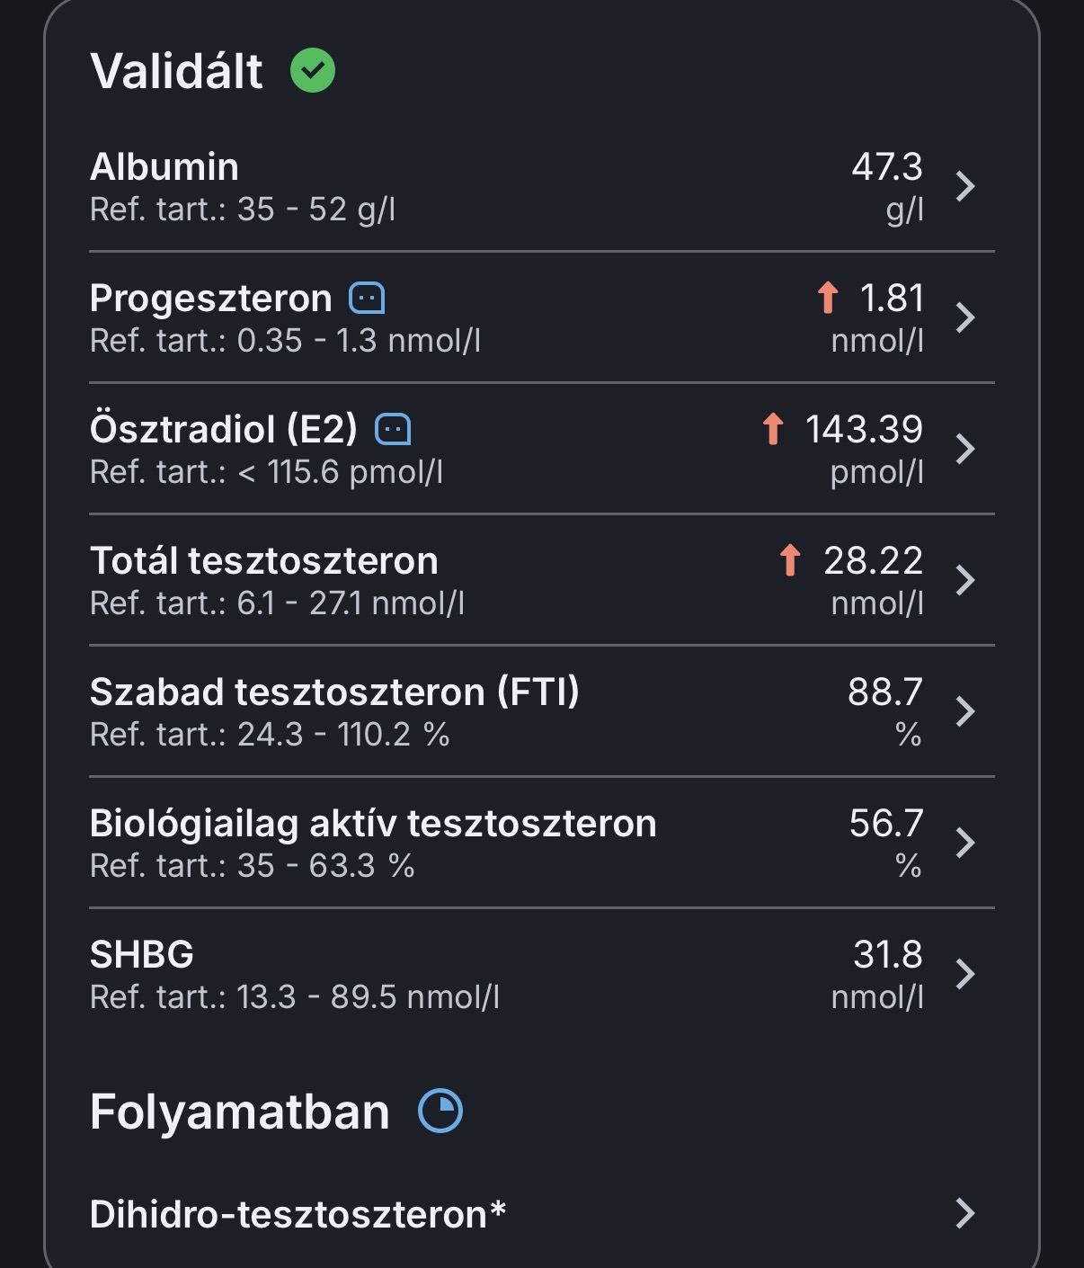
Task: Select the Folyamatban section heading
Action: [x=240, y=1112]
